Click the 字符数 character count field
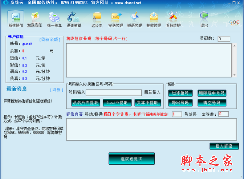Image resolution: width=244 pixels, height=179 pixels. click(223, 114)
